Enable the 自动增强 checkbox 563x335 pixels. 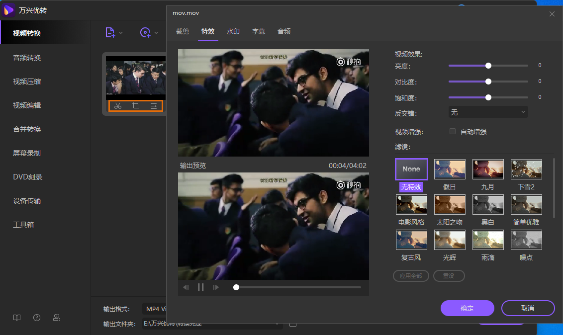point(453,131)
